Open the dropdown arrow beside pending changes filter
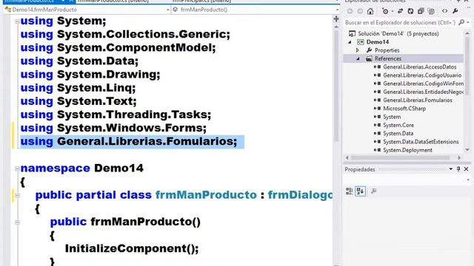This screenshot has width=474, height=266. point(392,12)
